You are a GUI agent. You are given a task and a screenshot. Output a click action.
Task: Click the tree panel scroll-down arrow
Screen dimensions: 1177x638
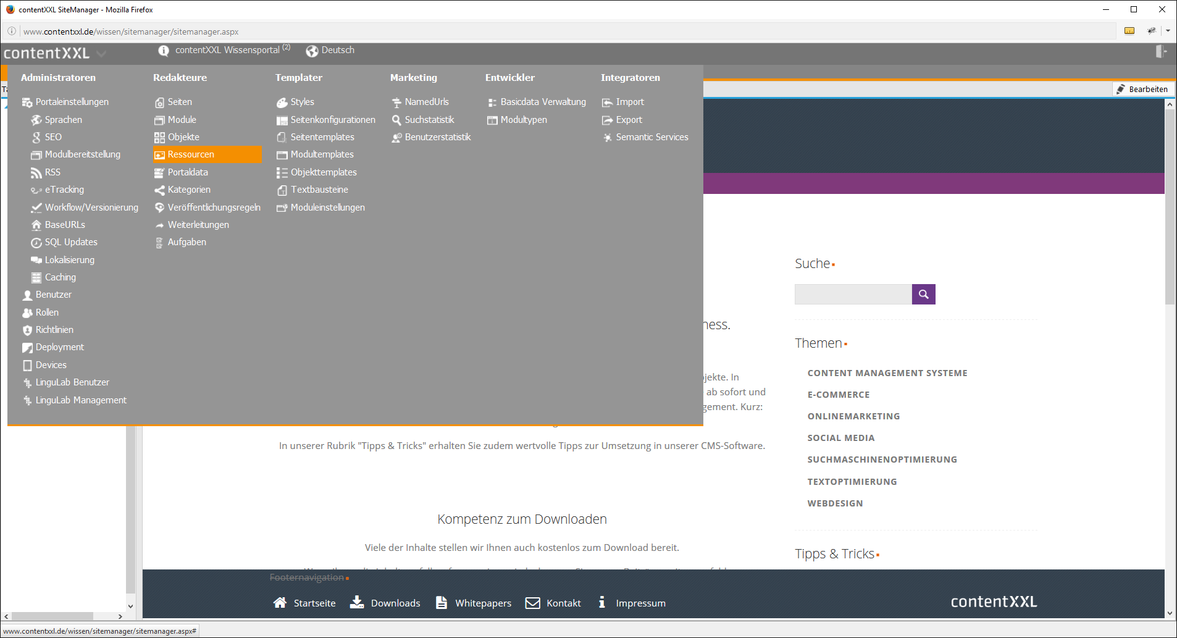click(130, 607)
